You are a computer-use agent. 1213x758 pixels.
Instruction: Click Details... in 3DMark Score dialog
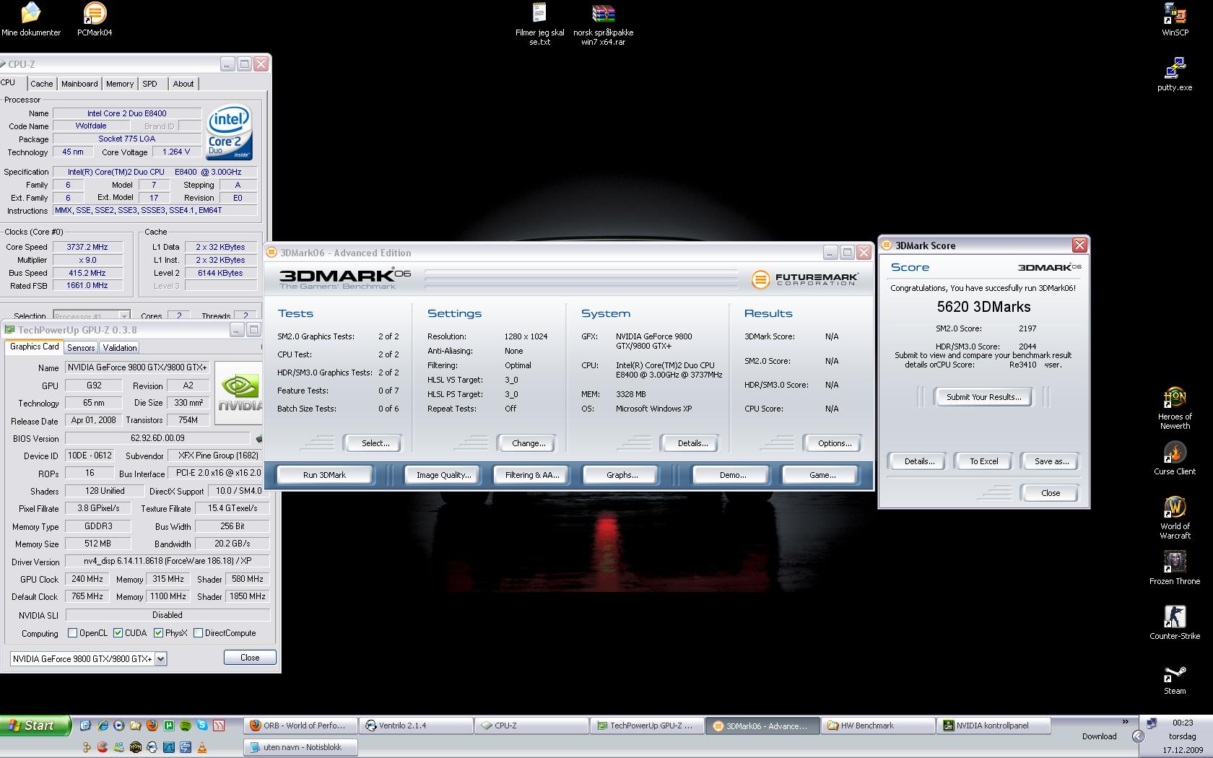(x=918, y=461)
